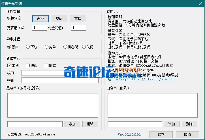Viewport: 205px width, 140px height.
Task: Click the line 推送: HTTP推送 详见接口文档
Action: (x=133, y=61)
